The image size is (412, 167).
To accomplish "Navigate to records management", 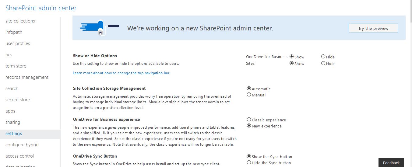I will click(x=27, y=77).
